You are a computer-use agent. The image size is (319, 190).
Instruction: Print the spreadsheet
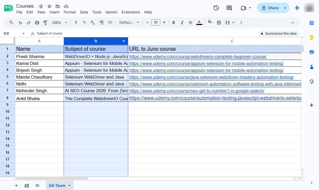37,23
